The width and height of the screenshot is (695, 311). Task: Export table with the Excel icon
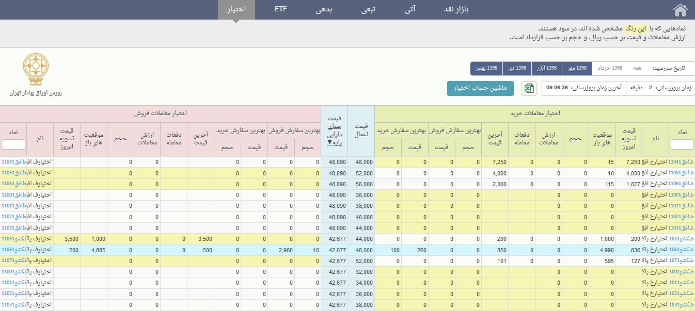(528, 88)
